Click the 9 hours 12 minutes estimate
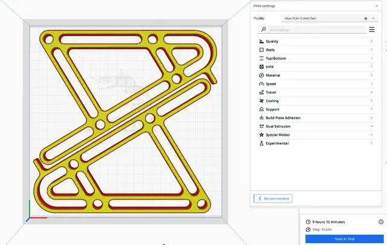Image resolution: width=387 pixels, height=245 pixels. point(328,222)
